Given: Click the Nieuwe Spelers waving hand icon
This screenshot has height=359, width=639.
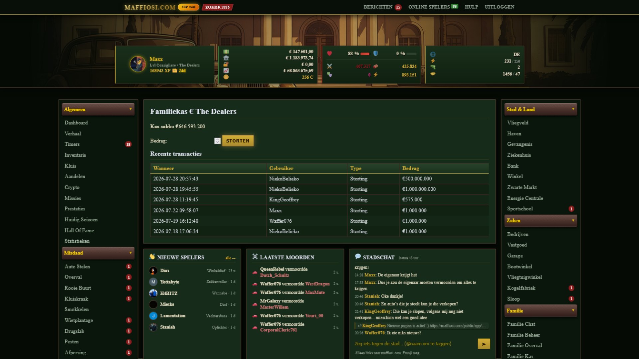Looking at the screenshot, I should click(x=152, y=257).
